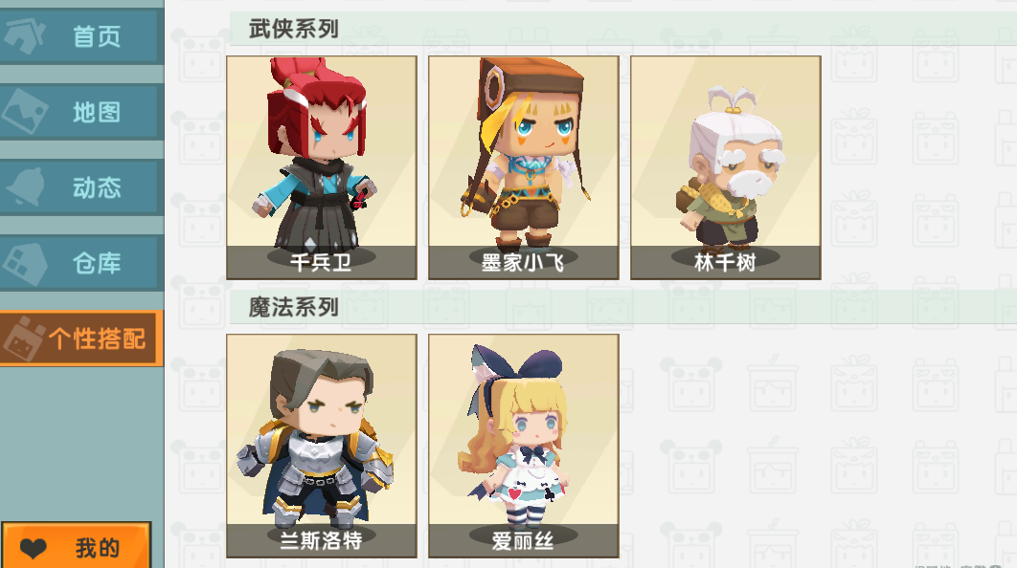This screenshot has width=1017, height=568.
Task: Select the 个性搭配 tab
Action: point(80,339)
